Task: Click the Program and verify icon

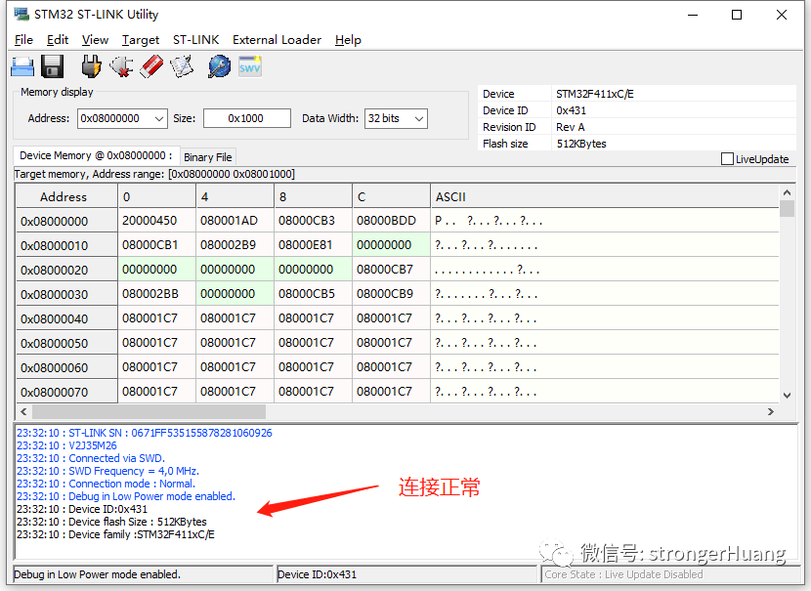Action: coord(182,66)
